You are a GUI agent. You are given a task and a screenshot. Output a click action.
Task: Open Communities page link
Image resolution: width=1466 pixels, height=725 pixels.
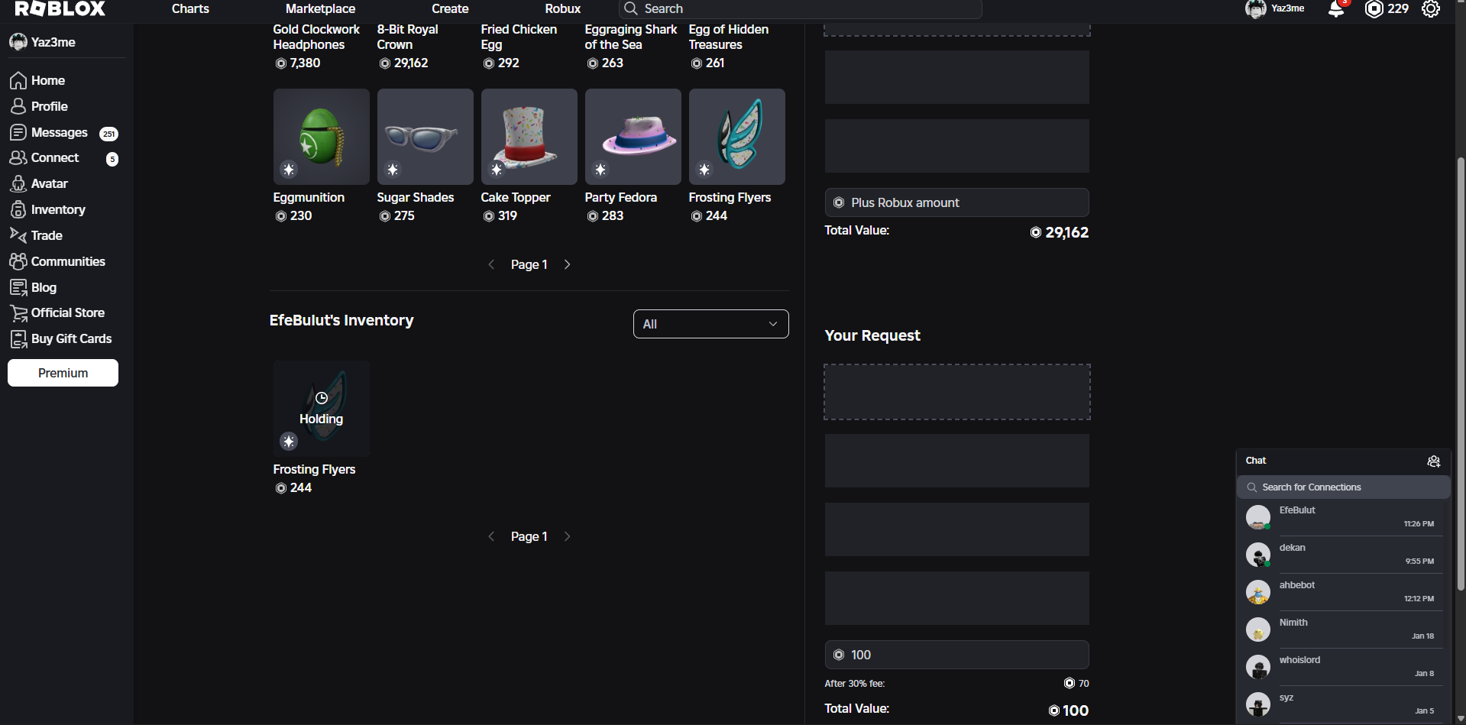pos(68,261)
